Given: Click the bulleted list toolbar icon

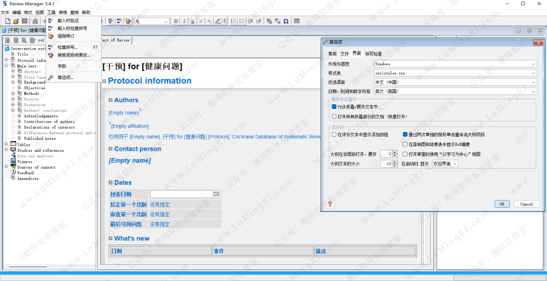Looking at the screenshot, I should pyautogui.click(x=233, y=21).
